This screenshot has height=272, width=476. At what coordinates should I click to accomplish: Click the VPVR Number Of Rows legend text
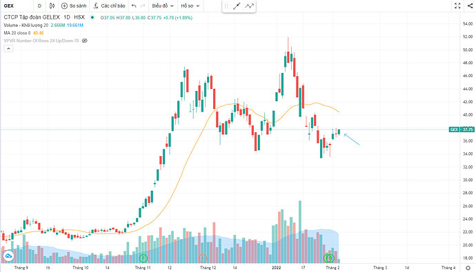(41, 41)
